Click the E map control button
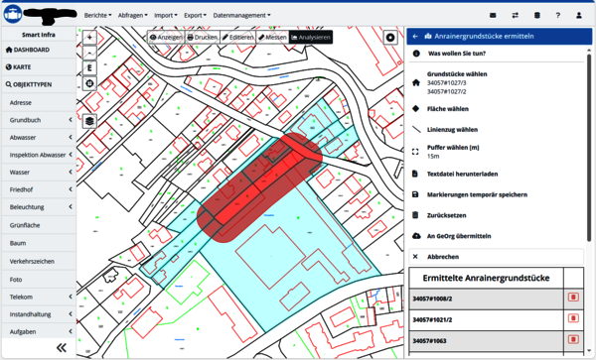596x360 pixels. pyautogui.click(x=89, y=68)
